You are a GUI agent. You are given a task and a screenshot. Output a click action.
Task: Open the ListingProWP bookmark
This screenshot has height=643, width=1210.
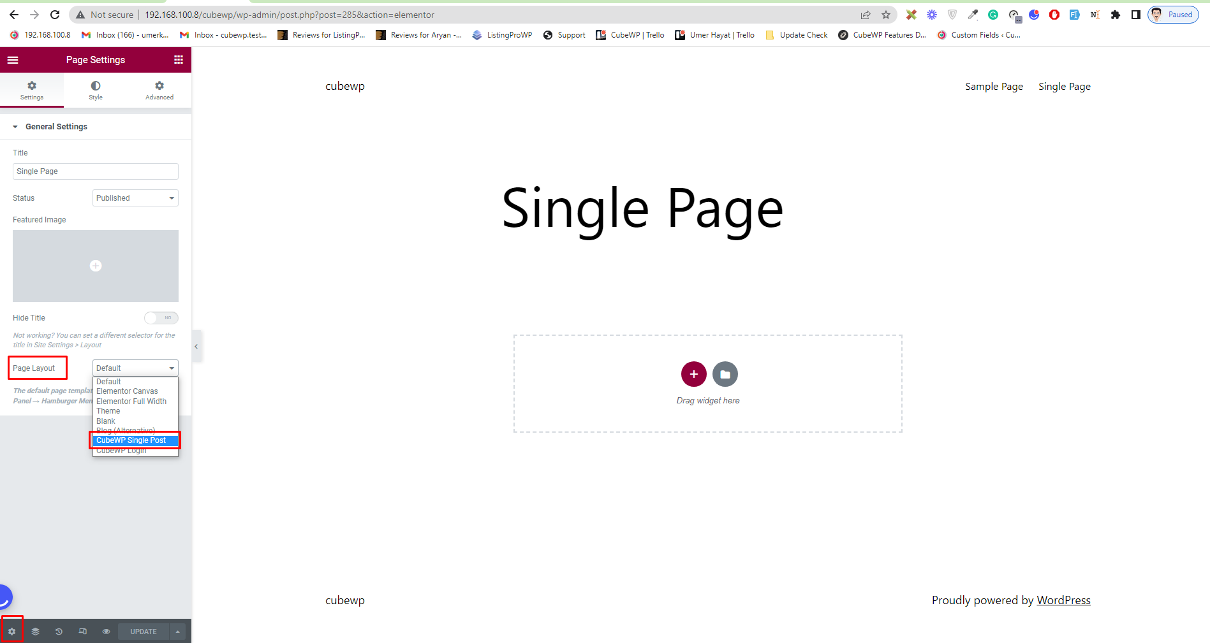(502, 35)
